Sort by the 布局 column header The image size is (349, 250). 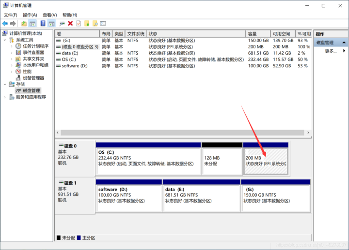coord(106,34)
